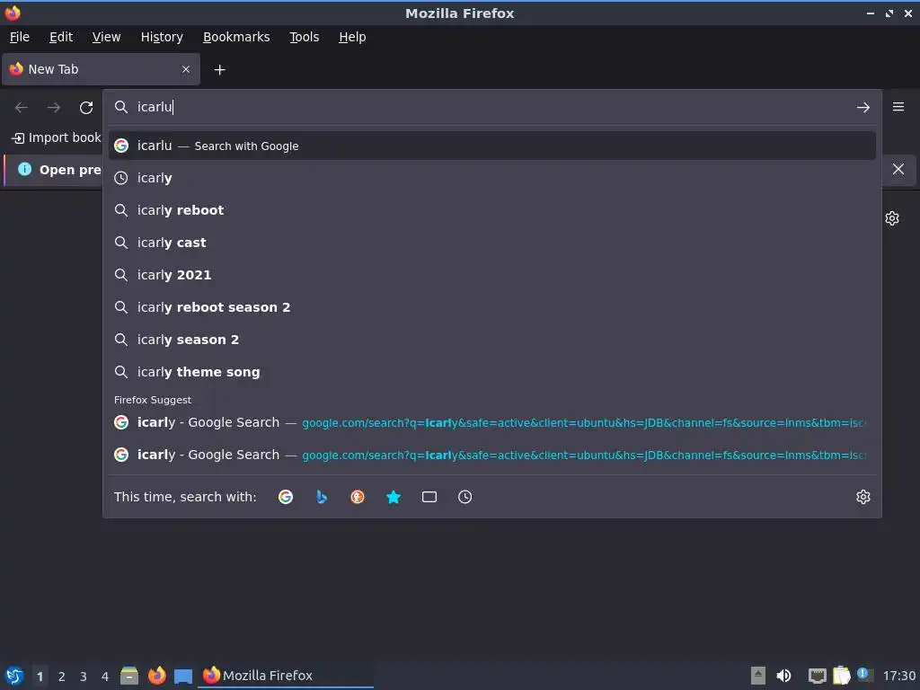Dismiss the notification bar with X
Image resolution: width=920 pixels, height=690 pixels.
(898, 169)
